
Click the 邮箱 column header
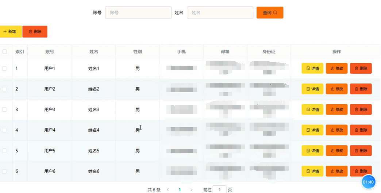(x=225, y=51)
